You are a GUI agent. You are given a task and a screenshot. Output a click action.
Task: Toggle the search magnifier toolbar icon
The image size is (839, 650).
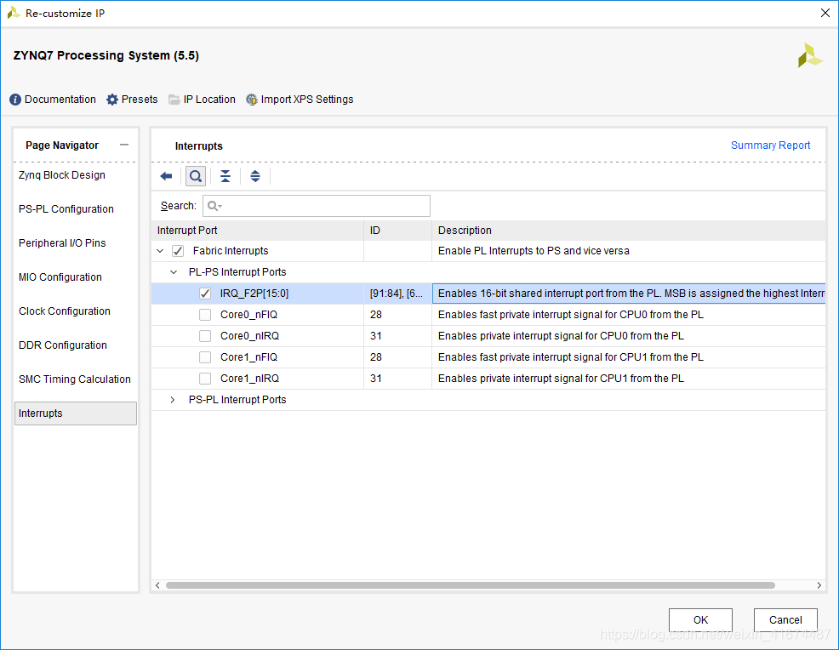(196, 176)
